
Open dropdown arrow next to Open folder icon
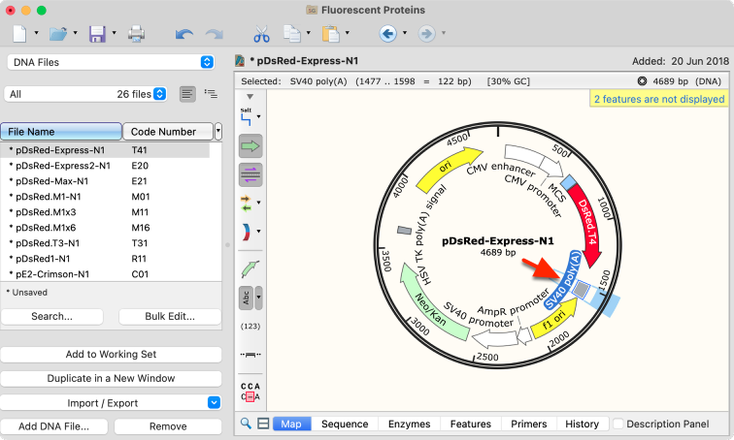point(75,33)
